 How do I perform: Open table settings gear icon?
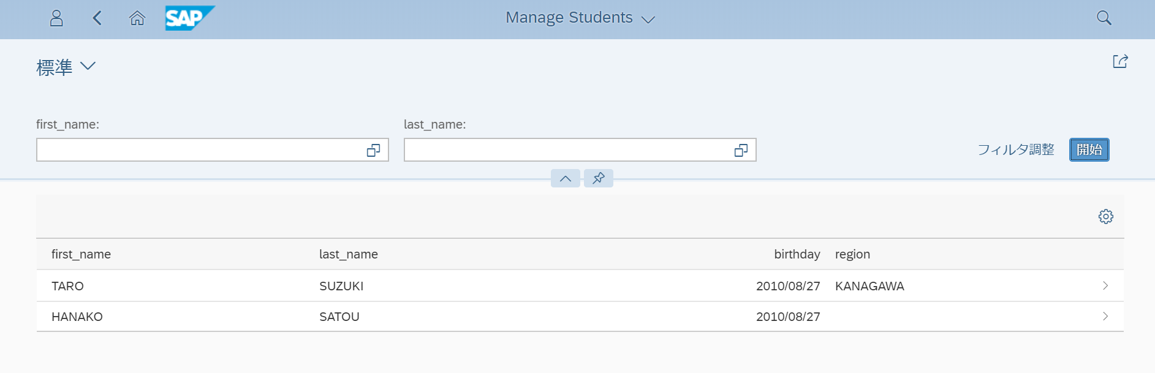[1105, 217]
